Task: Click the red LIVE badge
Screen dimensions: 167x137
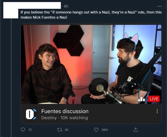Action: point(154,99)
